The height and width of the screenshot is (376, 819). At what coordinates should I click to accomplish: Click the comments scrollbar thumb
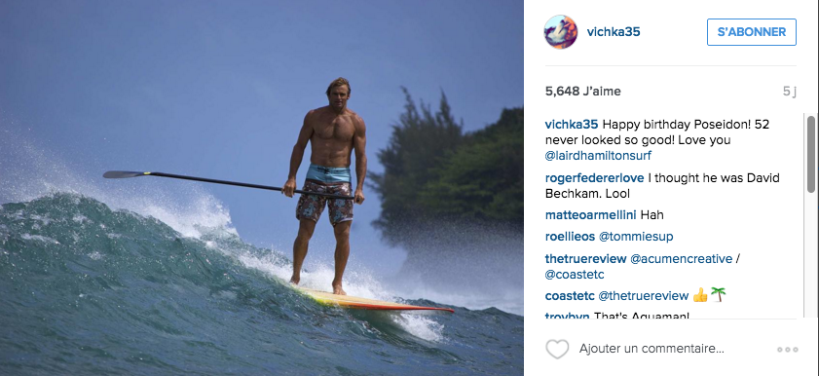810,154
